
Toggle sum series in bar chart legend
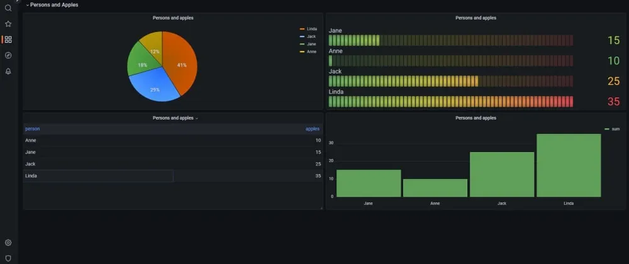click(x=612, y=129)
